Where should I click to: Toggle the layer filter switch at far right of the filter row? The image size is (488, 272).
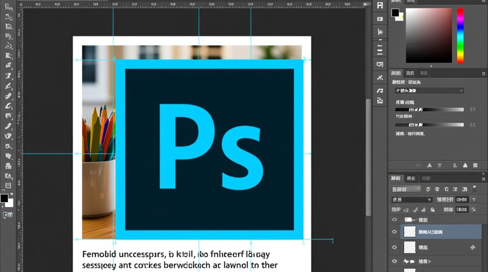(x=475, y=189)
